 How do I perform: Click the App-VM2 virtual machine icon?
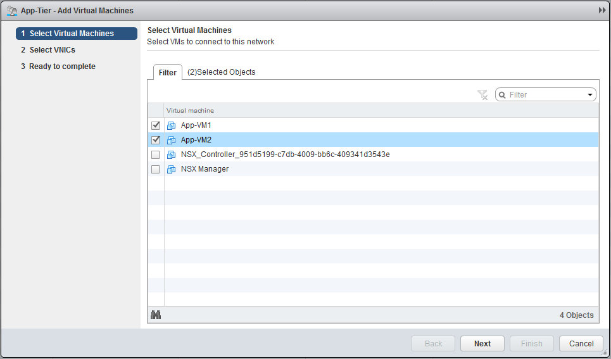(x=171, y=140)
